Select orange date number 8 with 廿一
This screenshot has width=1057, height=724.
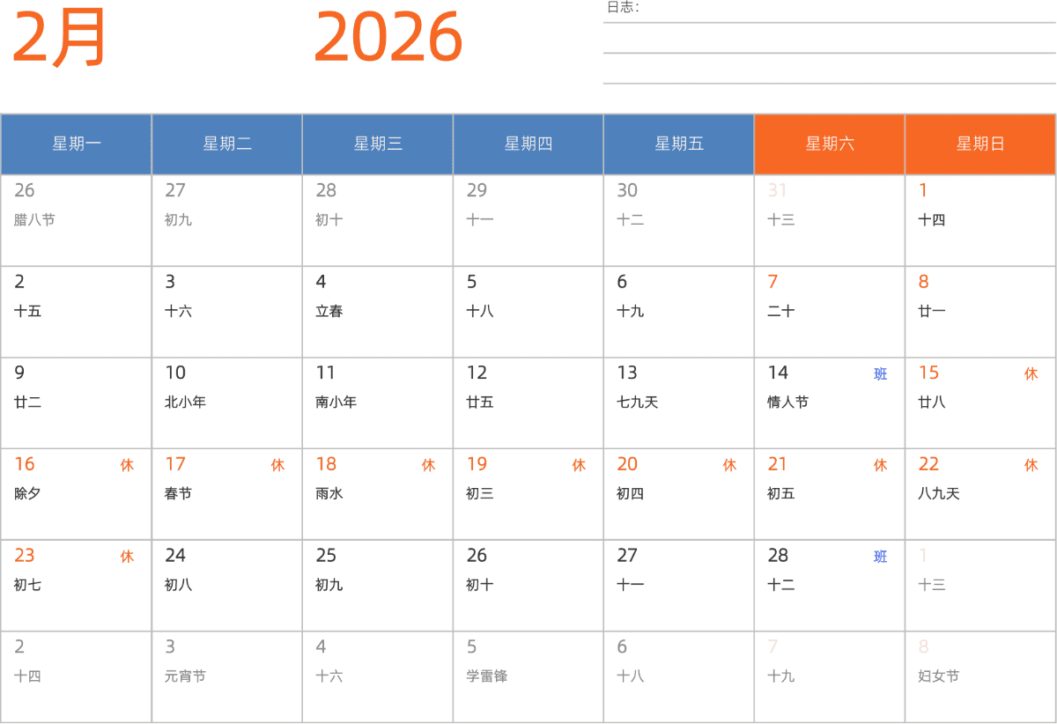pos(923,282)
